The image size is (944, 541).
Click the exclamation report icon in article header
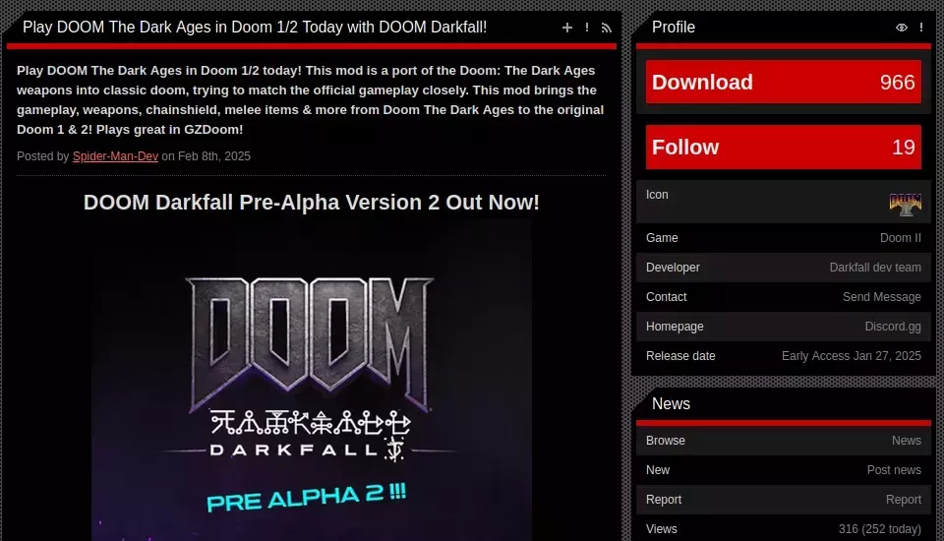pyautogui.click(x=587, y=28)
